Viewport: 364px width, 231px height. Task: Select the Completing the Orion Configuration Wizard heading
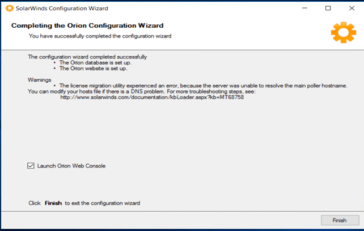[x=87, y=26]
